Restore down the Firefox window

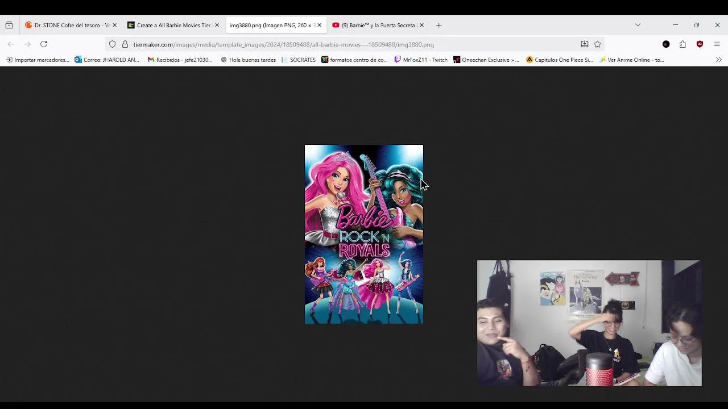pos(696,25)
